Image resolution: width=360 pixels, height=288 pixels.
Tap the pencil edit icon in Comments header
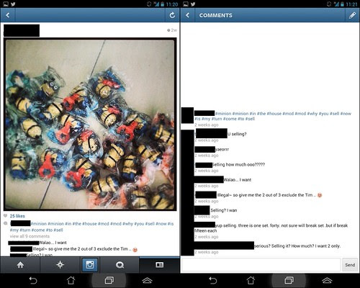(x=352, y=15)
